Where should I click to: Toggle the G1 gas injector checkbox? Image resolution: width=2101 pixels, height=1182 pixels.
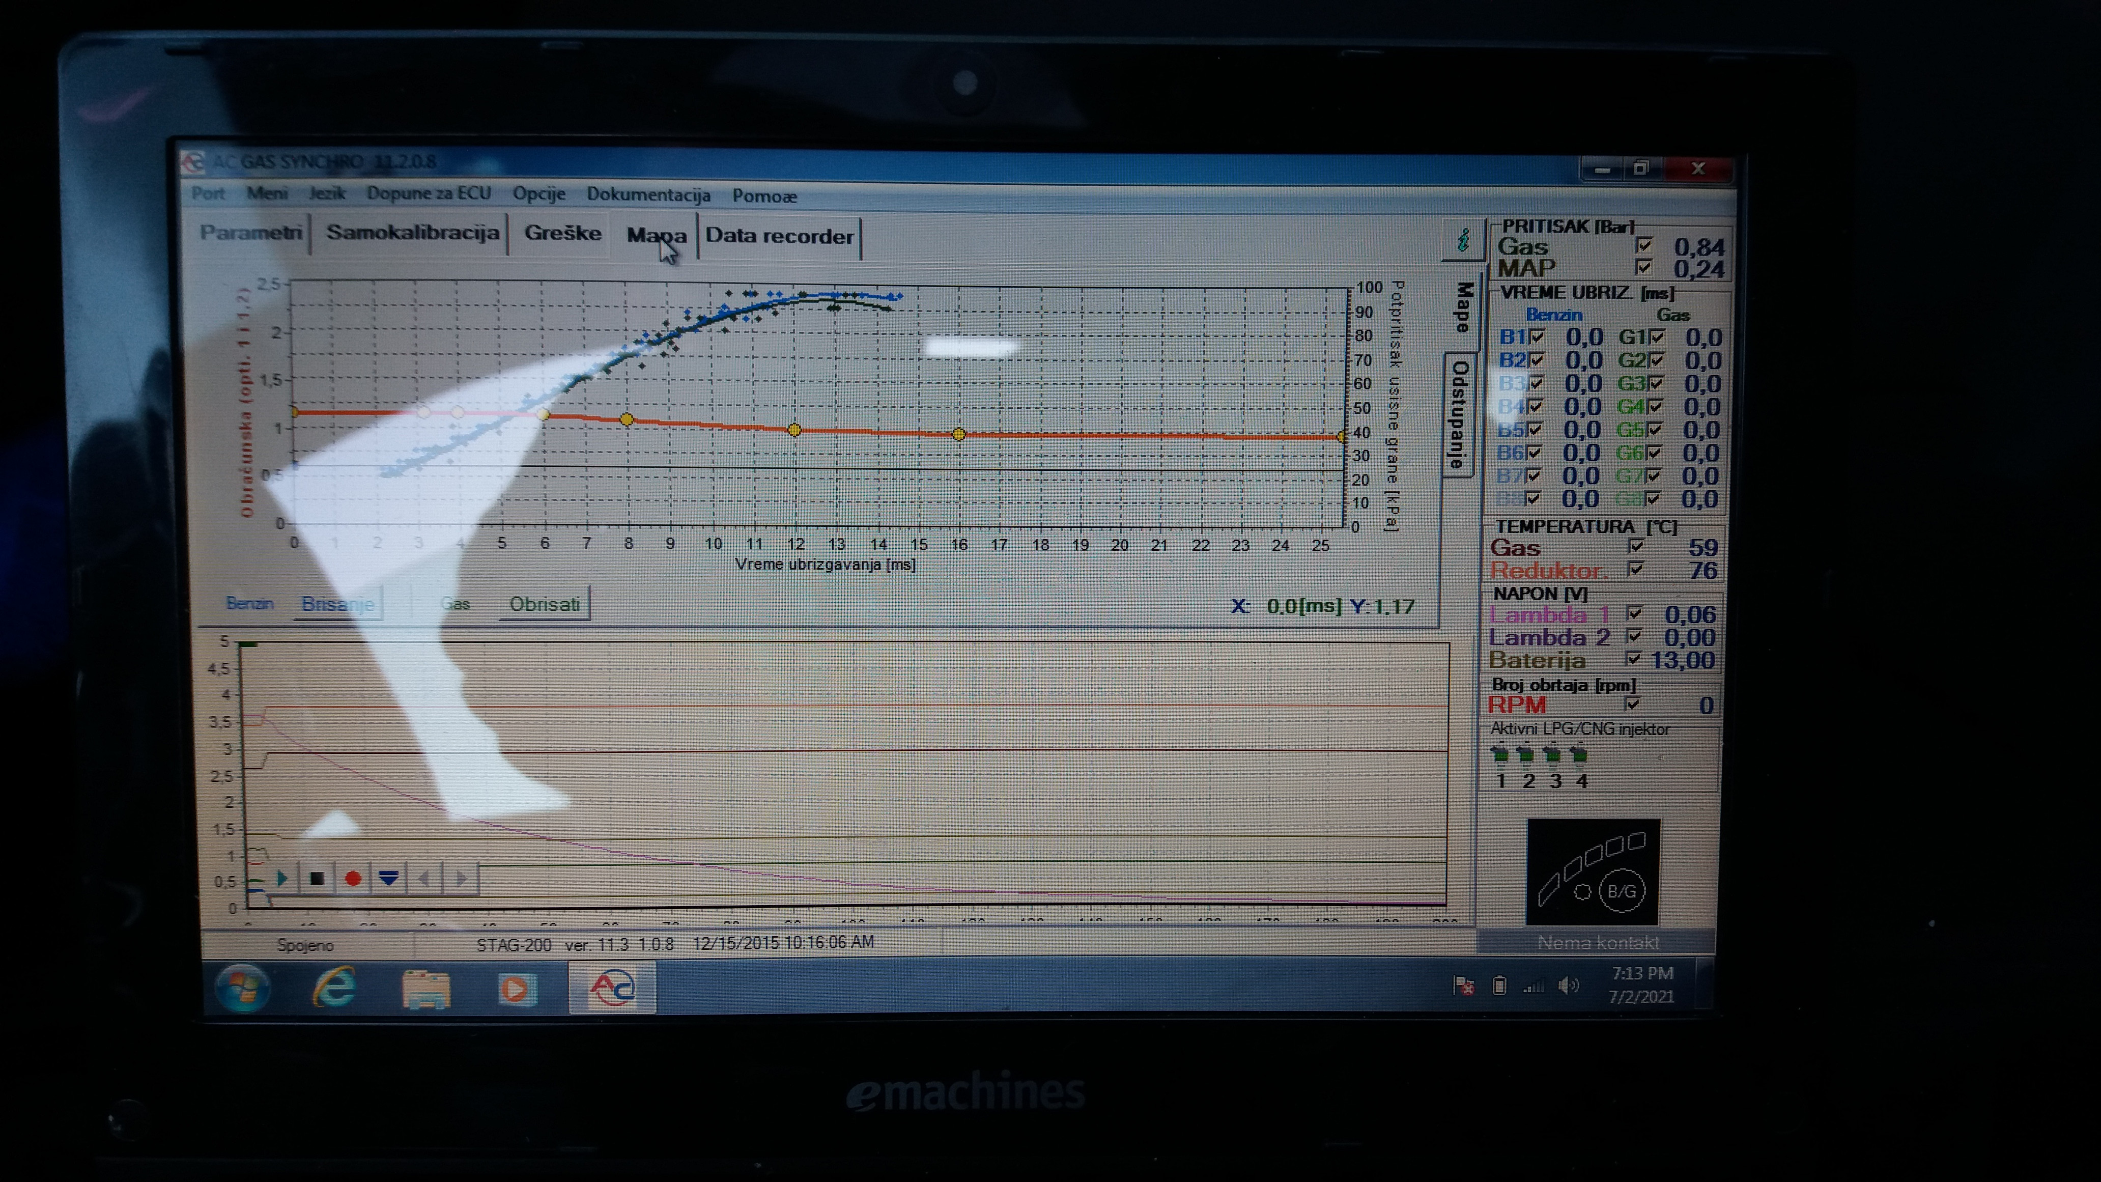1657,336
